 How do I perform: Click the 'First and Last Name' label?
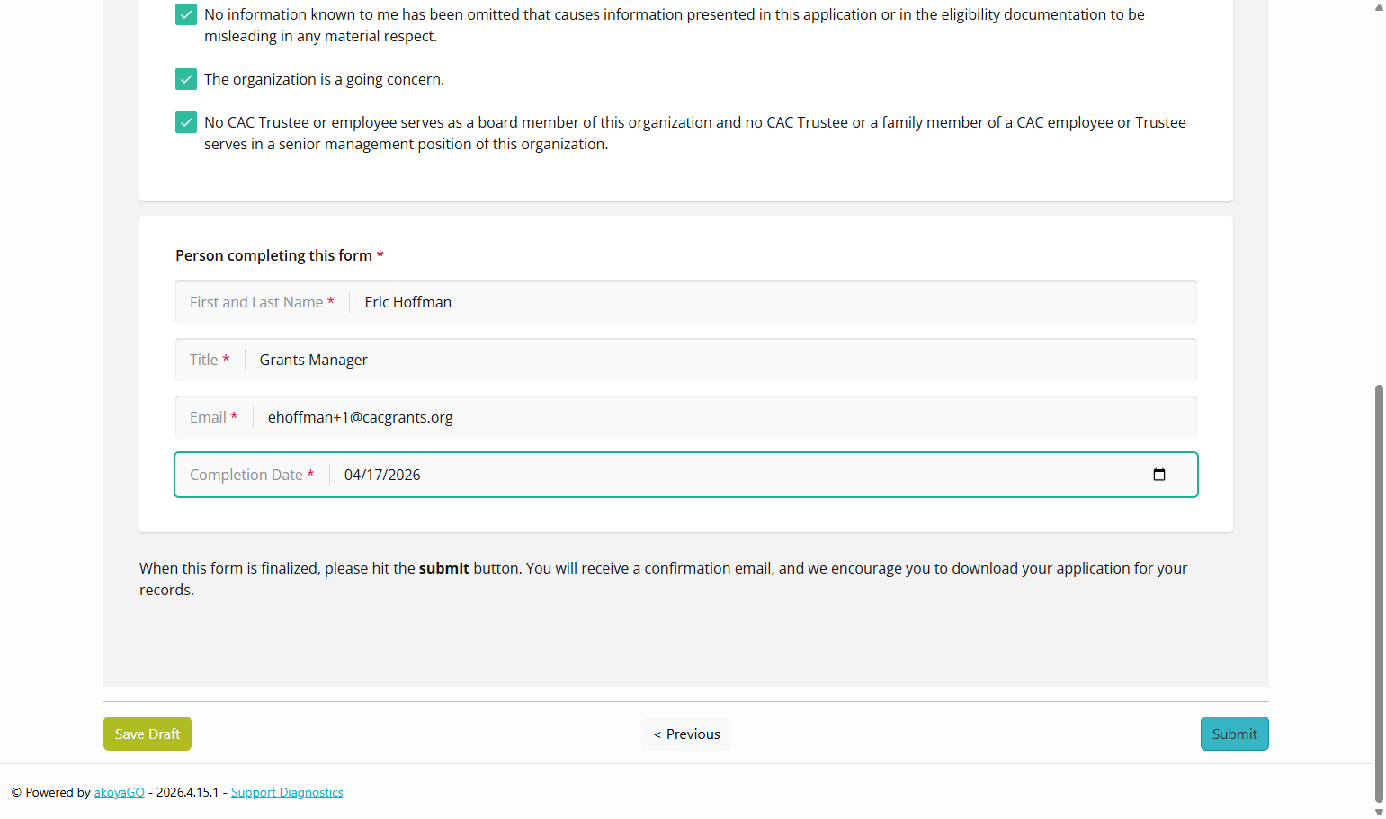(256, 302)
